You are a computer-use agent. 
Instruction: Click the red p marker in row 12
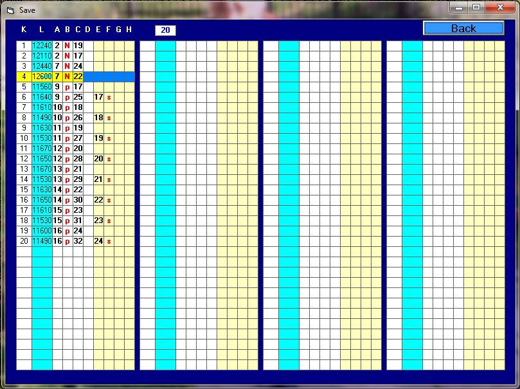(67, 159)
